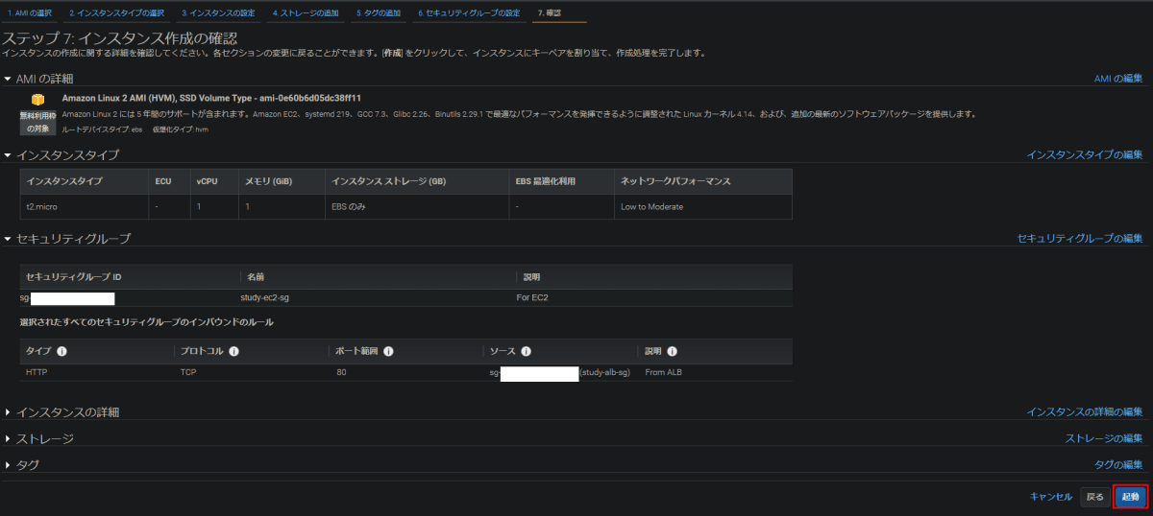Click info icon next to ソース header
Screen dimensions: 1153x516
[527, 351]
